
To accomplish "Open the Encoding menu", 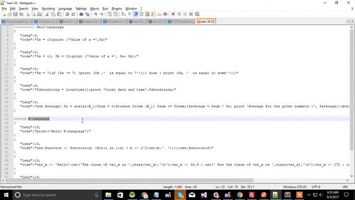I will pos(48,9).
